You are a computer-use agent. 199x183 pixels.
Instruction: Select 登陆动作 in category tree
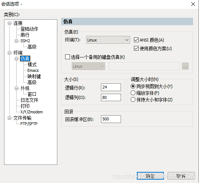pyautogui.click(x=29, y=29)
